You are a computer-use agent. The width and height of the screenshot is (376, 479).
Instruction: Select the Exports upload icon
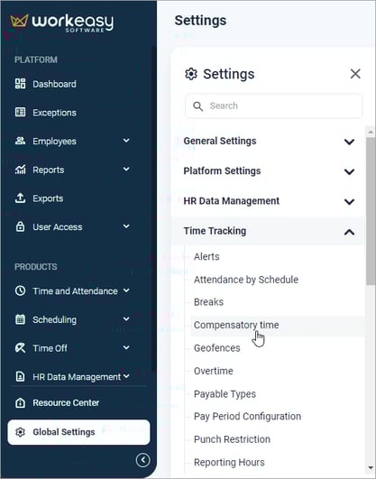20,198
